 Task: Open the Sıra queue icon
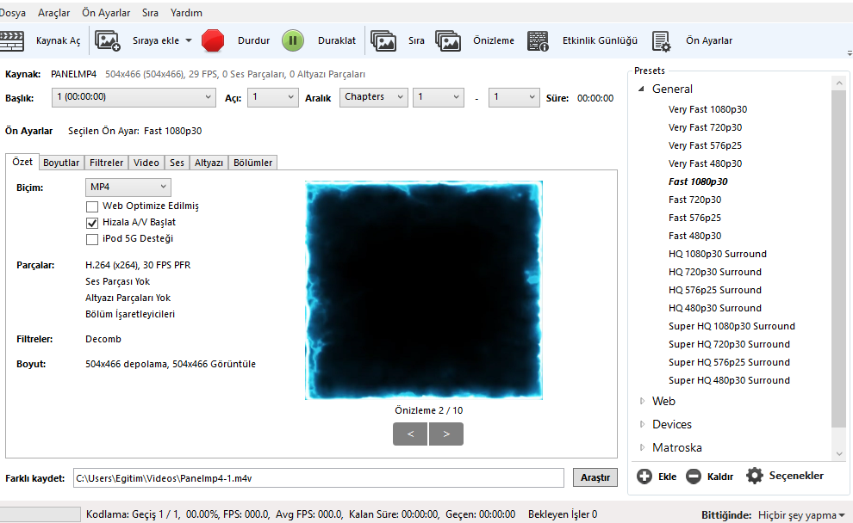tap(383, 40)
